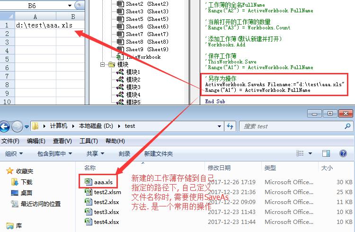Select 模块3 in the project tree
This screenshot has width=355, height=232.
(133, 87)
